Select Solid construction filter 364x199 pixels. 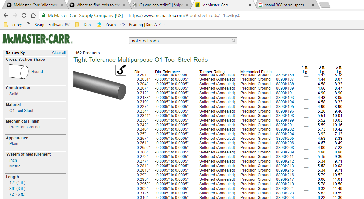point(14,94)
